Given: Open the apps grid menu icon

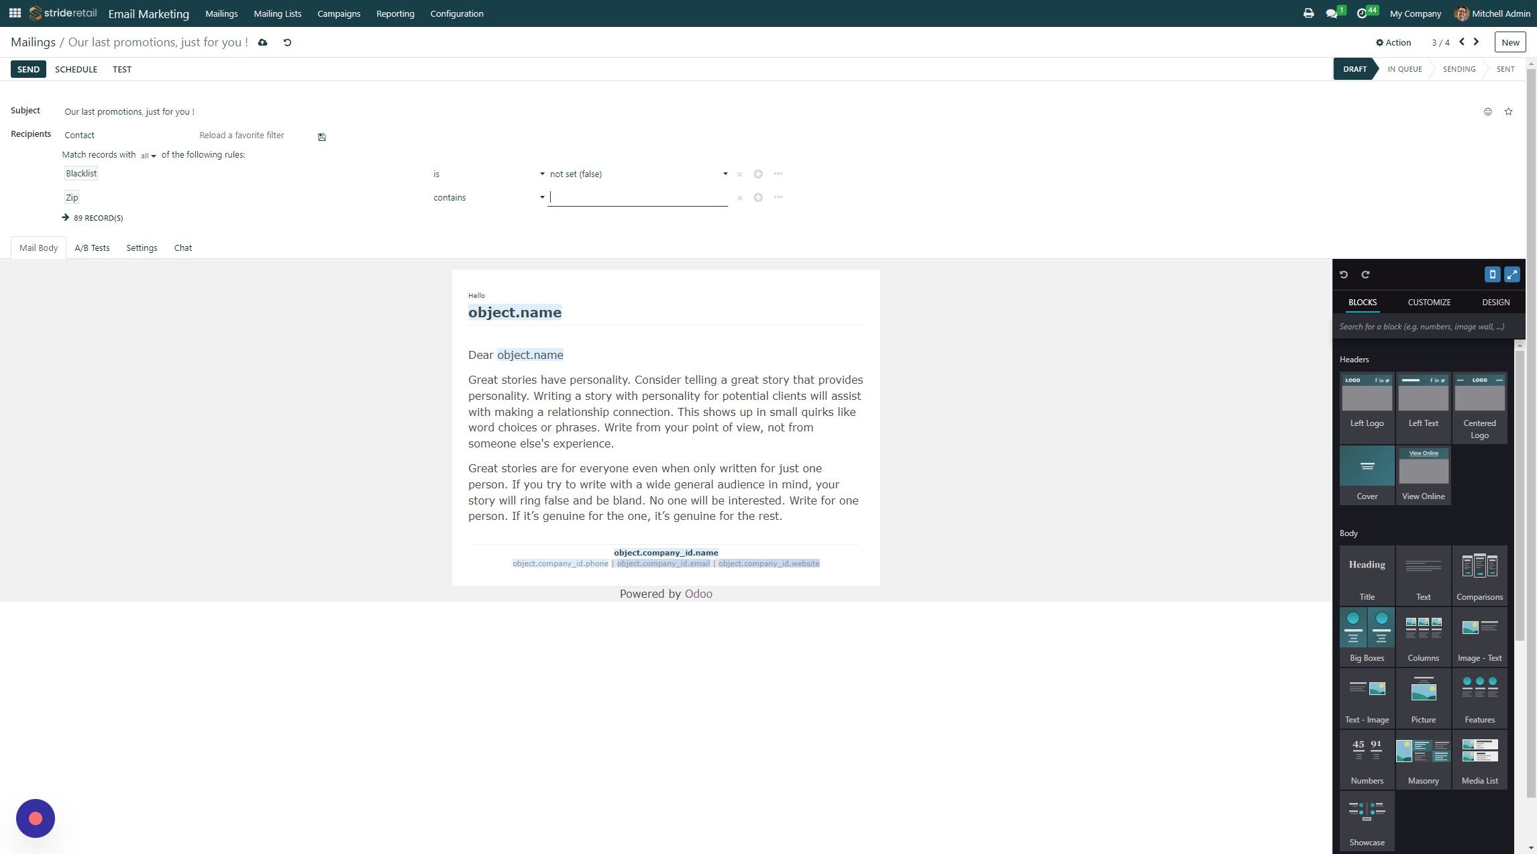Looking at the screenshot, I should [x=15, y=13].
